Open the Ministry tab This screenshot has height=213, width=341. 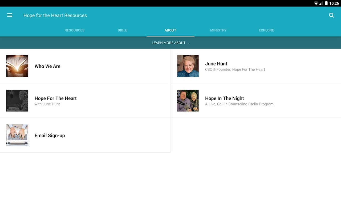pos(218,30)
